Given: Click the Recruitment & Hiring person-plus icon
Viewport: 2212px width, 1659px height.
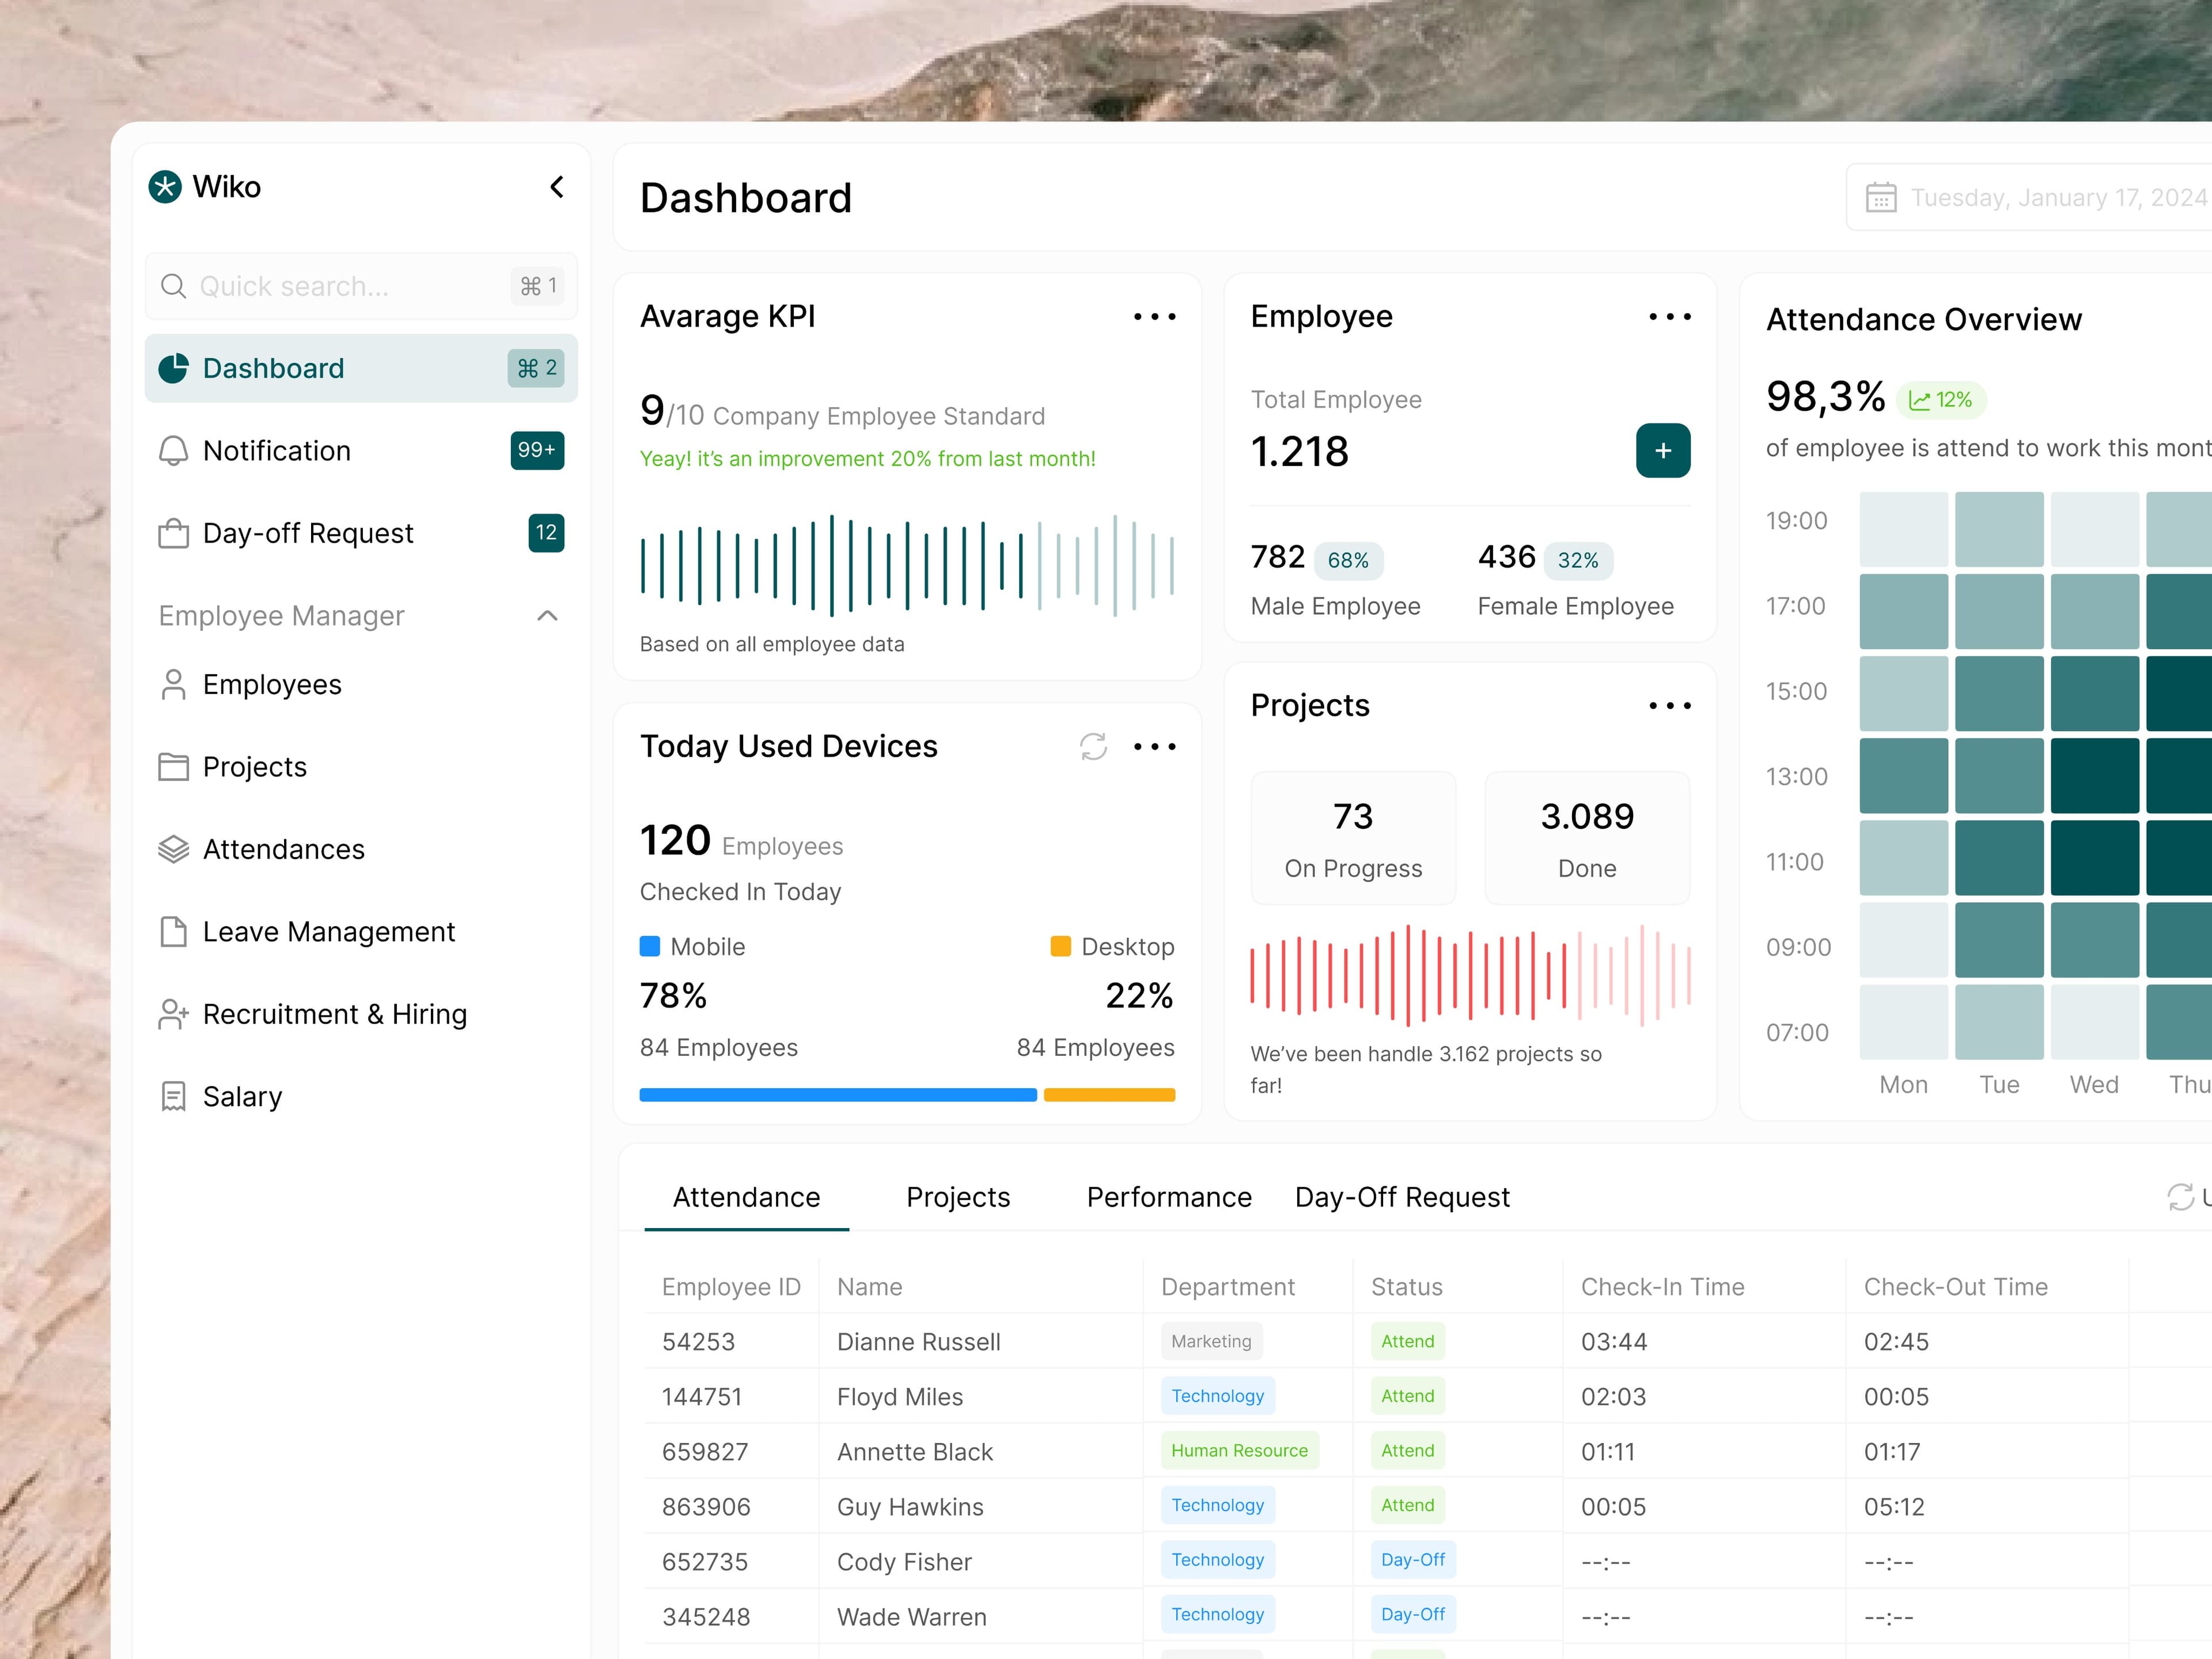Looking at the screenshot, I should (x=173, y=1014).
